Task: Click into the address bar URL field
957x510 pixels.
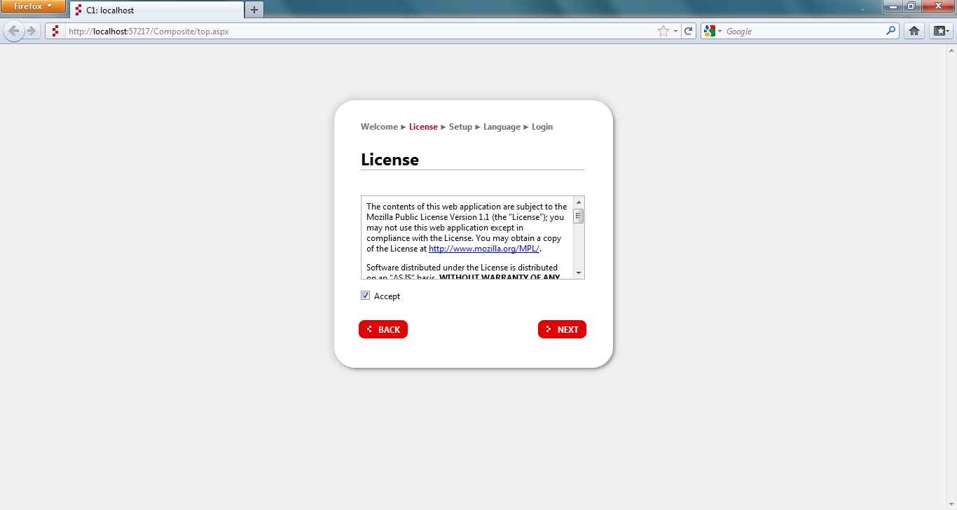Action: (x=350, y=31)
